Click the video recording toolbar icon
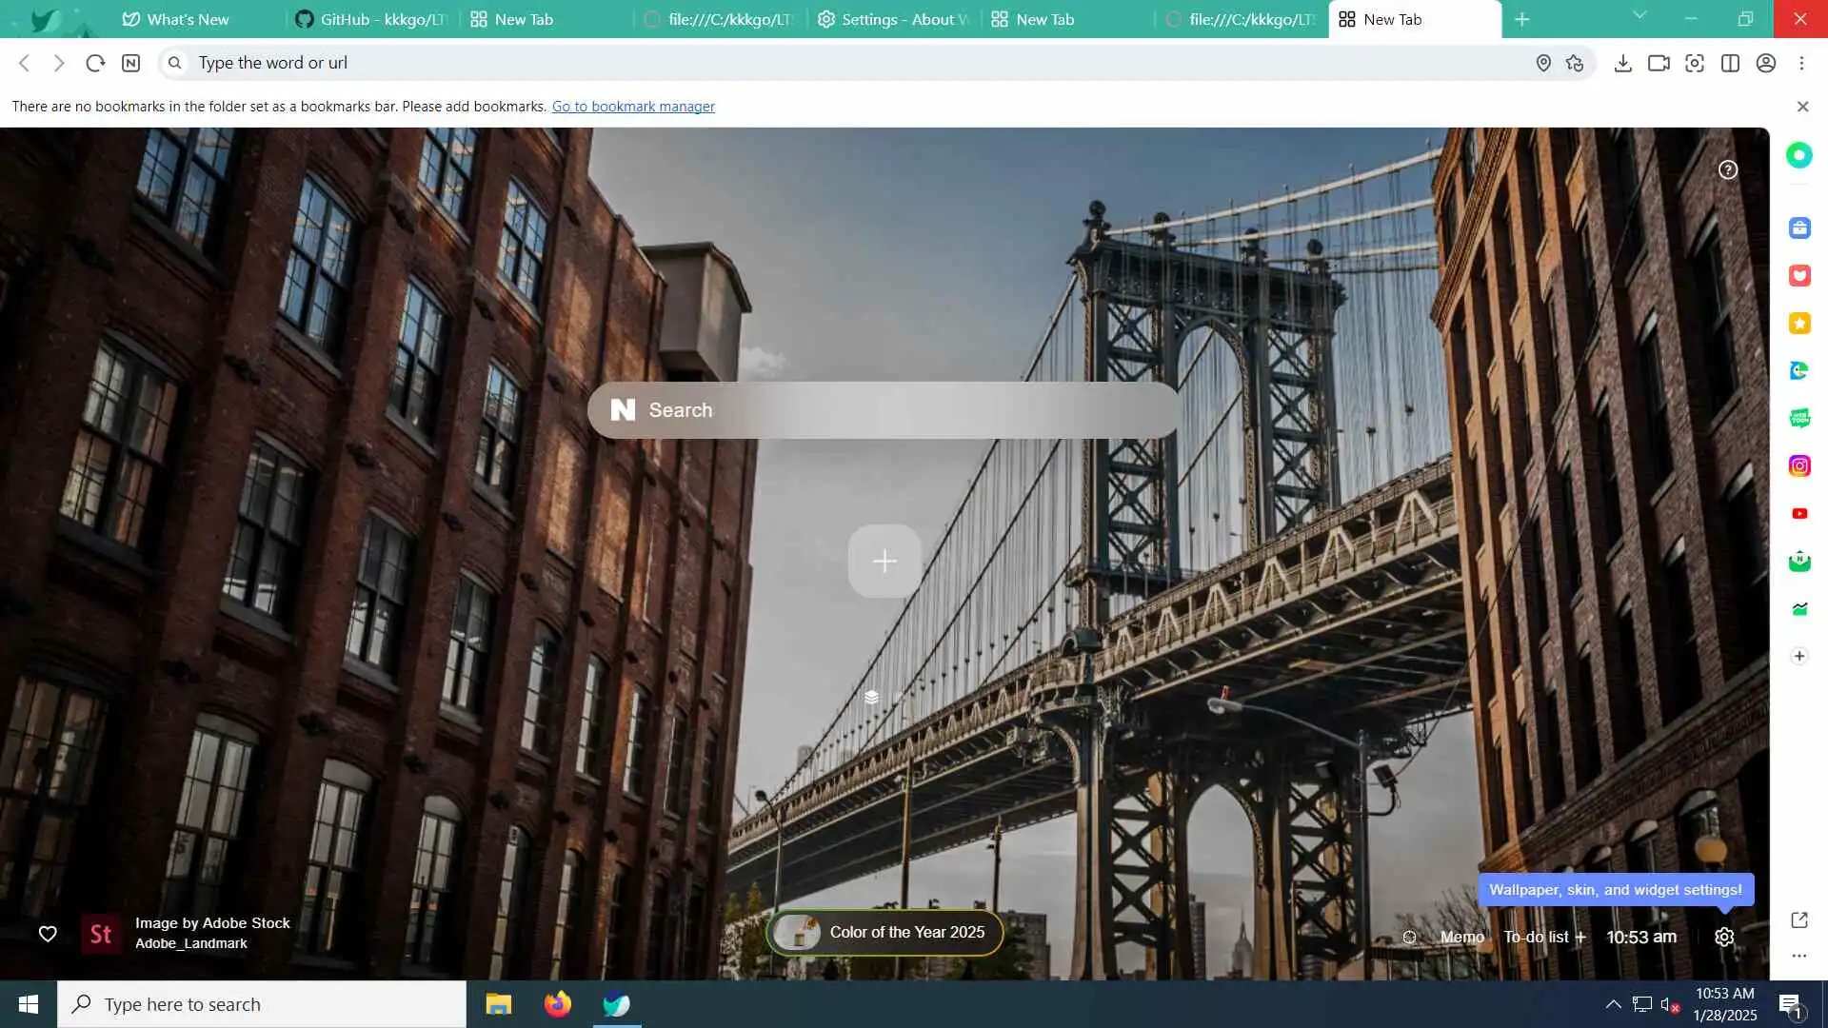The height and width of the screenshot is (1028, 1828). (1659, 63)
